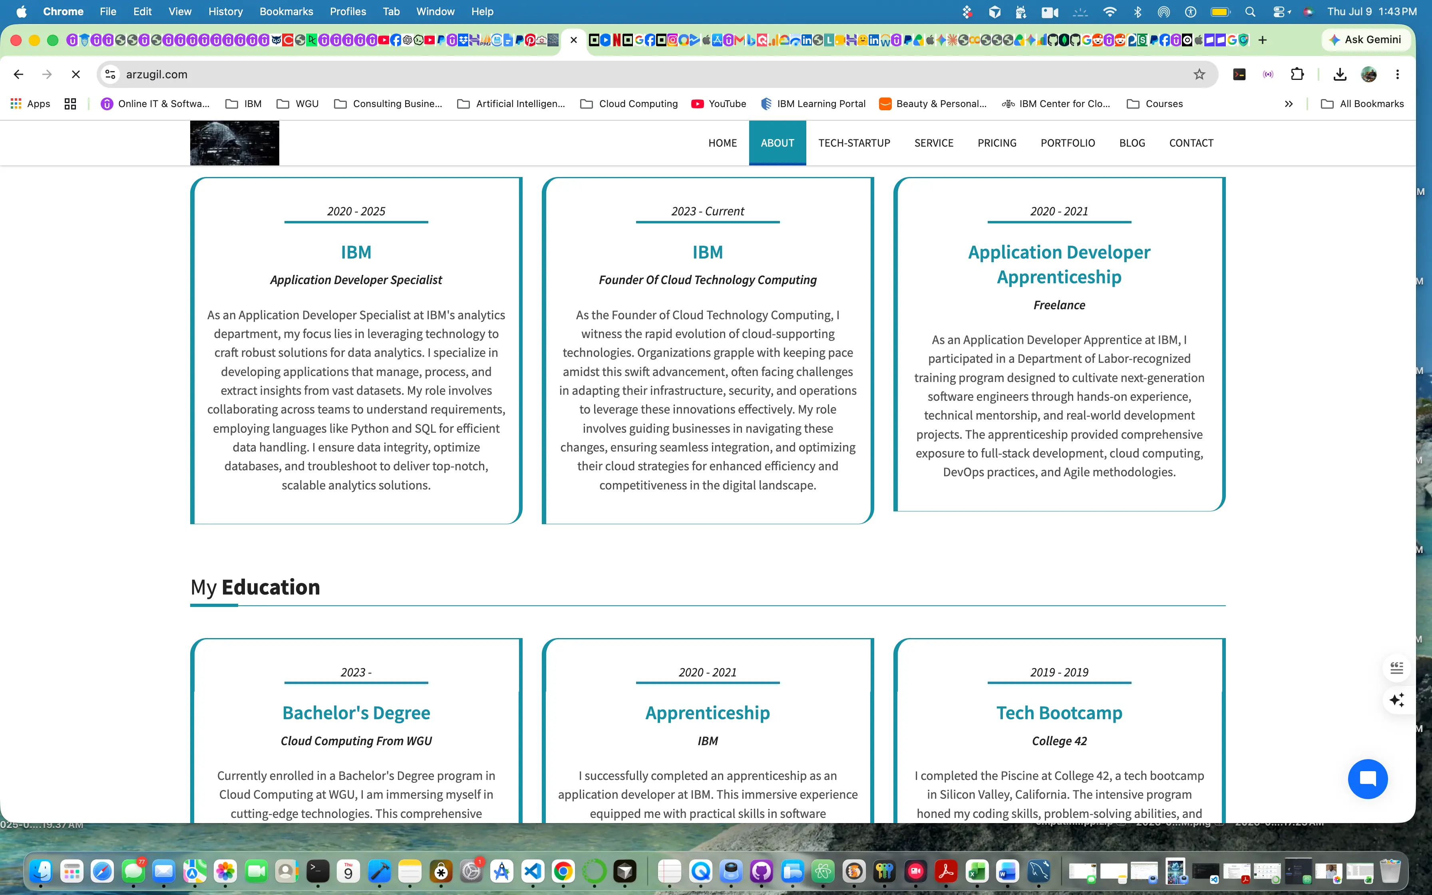This screenshot has width=1432, height=895.
Task: Click Ask Gemini button
Action: pos(1365,40)
